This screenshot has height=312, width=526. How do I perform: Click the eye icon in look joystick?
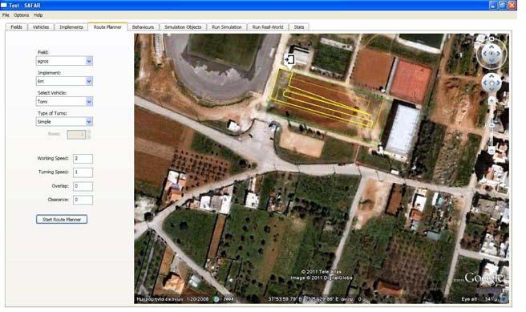coord(492,54)
